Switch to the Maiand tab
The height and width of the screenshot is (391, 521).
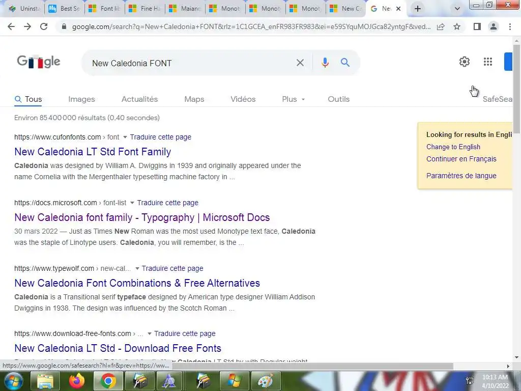coord(185,9)
